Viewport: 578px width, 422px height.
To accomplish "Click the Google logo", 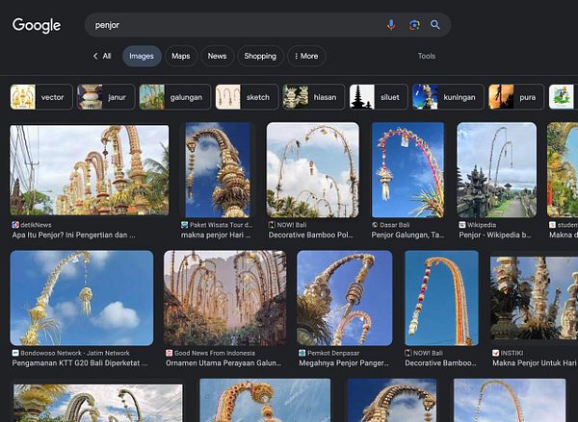I will pyautogui.click(x=37, y=25).
